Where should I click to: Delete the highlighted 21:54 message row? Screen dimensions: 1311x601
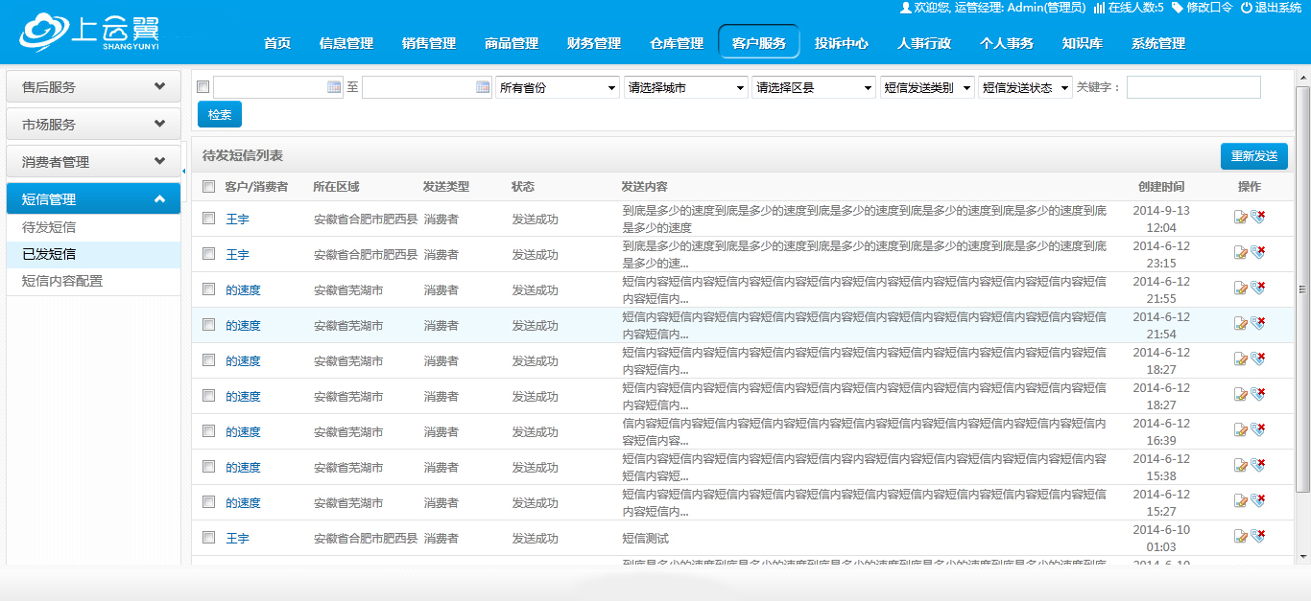[x=1258, y=324]
